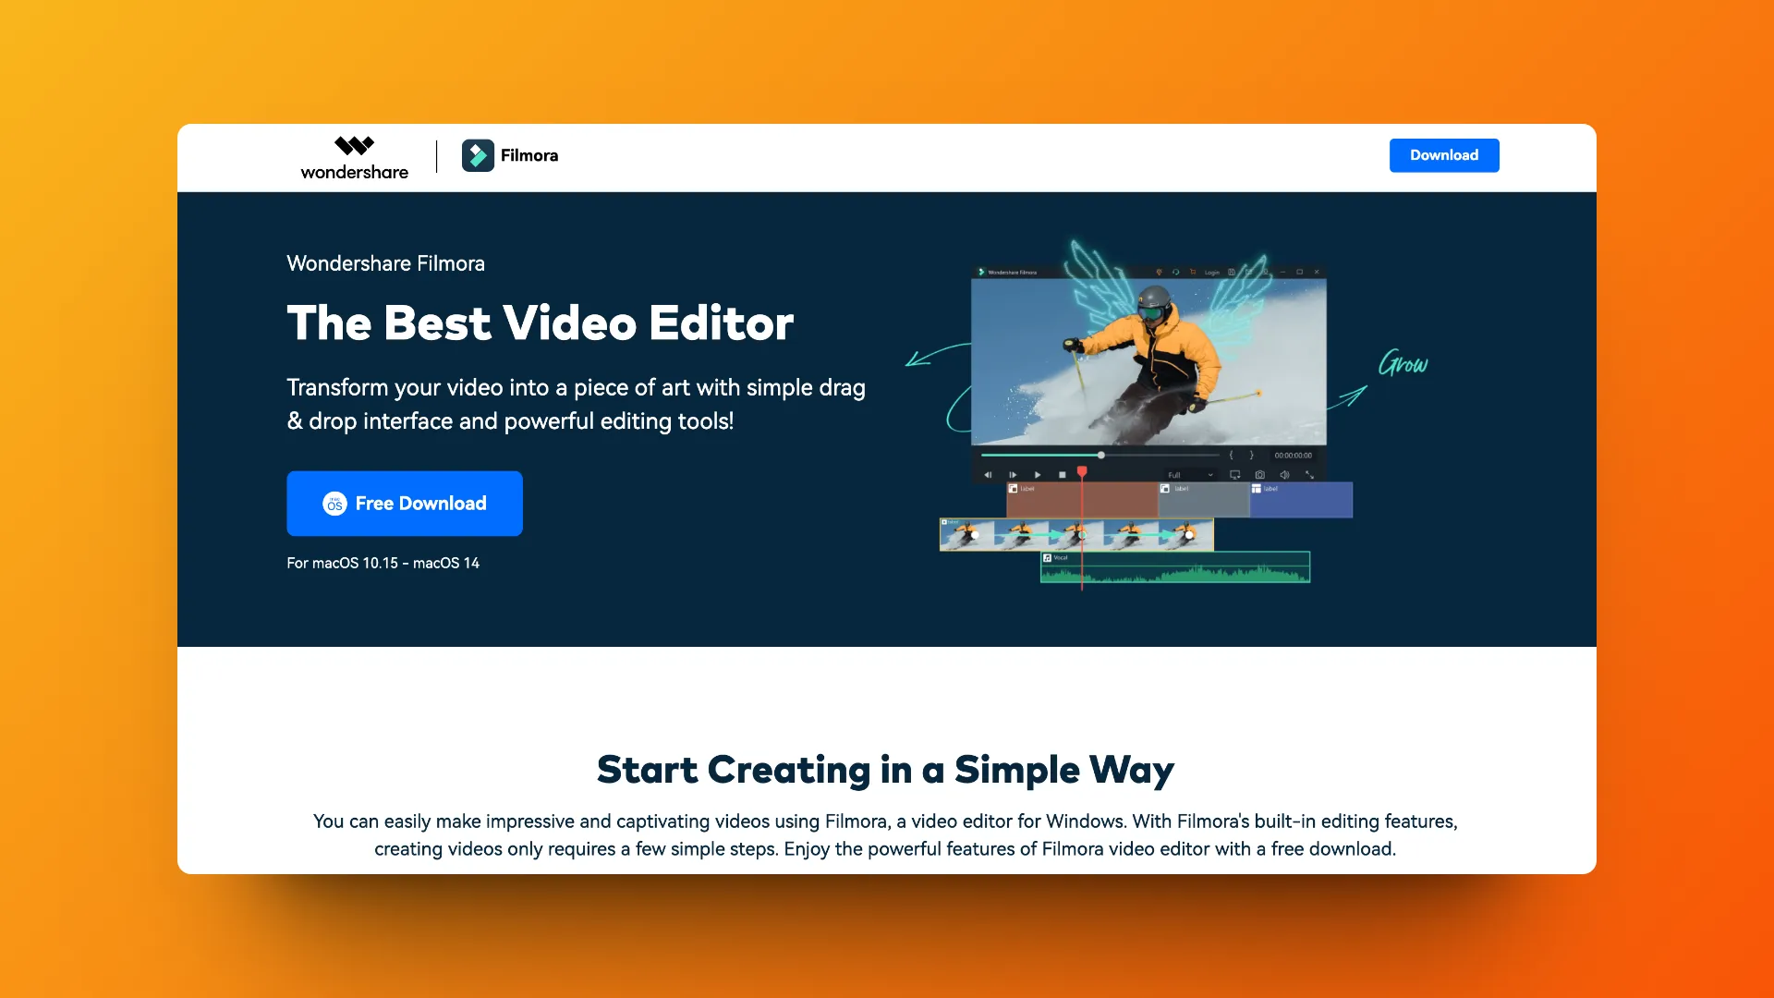Click the blue Download button in the header
This screenshot has height=998, width=1774.
(1444, 155)
